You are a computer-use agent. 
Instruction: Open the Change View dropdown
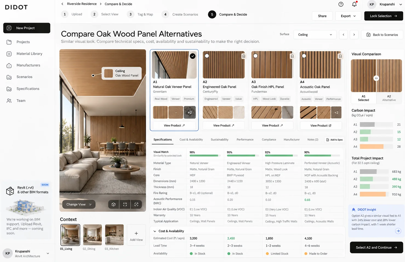coord(79,204)
